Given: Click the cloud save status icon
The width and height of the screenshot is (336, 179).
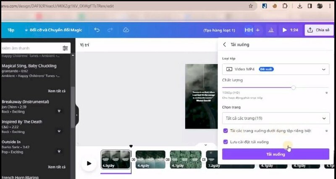Looking at the screenshot, I should coord(126,30).
